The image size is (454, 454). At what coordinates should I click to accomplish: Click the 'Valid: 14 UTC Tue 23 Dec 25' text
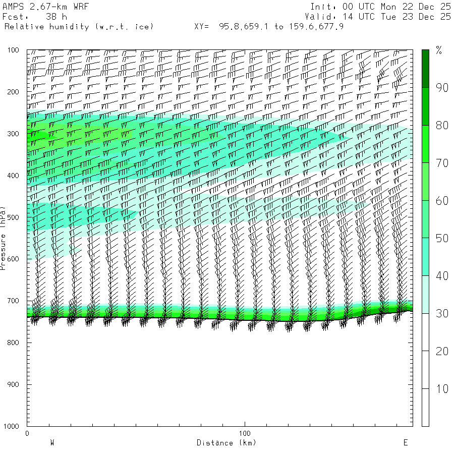coord(378,17)
